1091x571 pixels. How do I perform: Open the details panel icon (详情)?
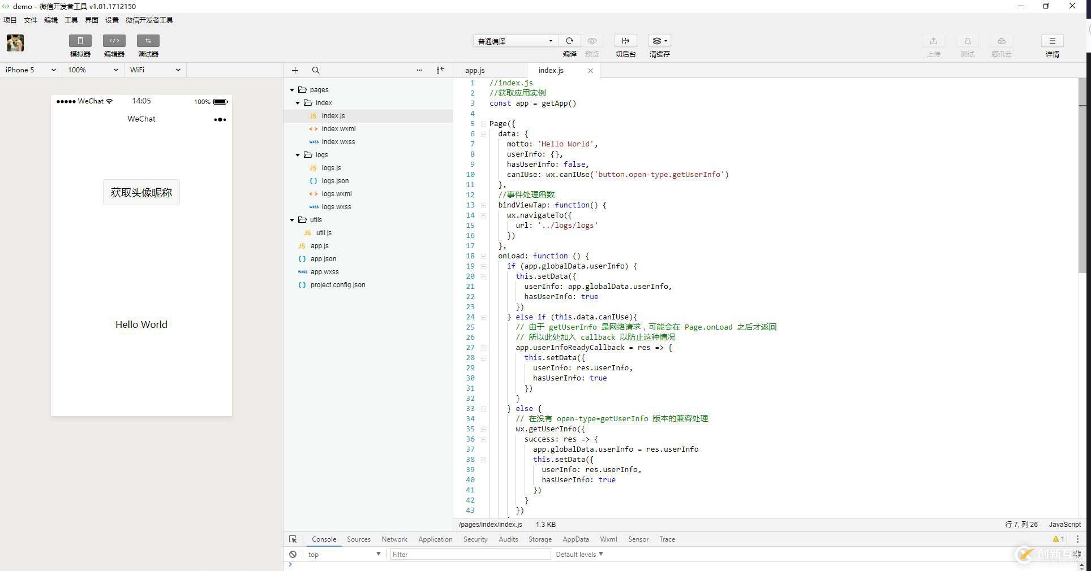tap(1052, 41)
